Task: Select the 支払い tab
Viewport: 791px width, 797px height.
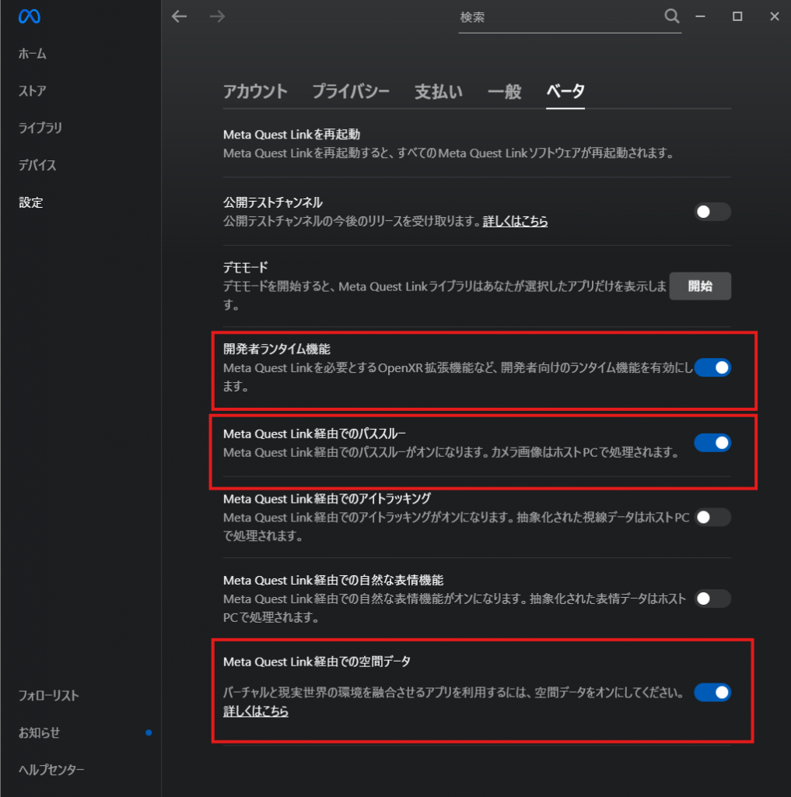Action: pos(439,91)
